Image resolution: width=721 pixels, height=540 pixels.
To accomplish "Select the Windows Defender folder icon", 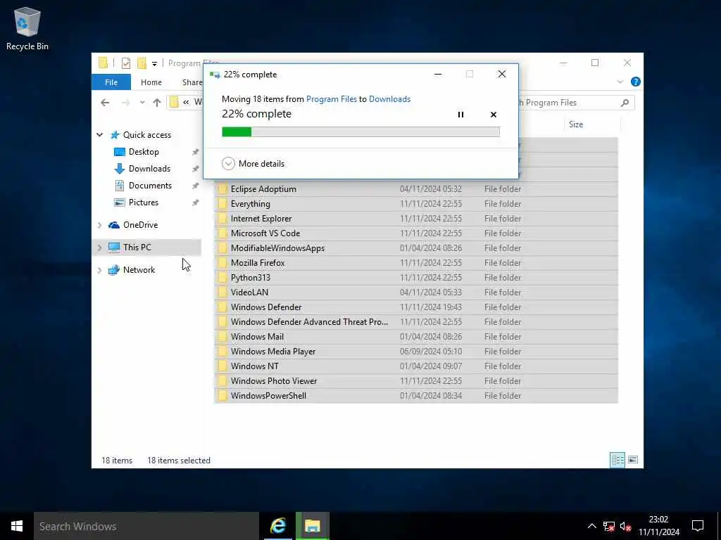I will coord(222,307).
